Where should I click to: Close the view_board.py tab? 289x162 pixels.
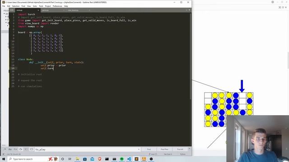pos(89,10)
